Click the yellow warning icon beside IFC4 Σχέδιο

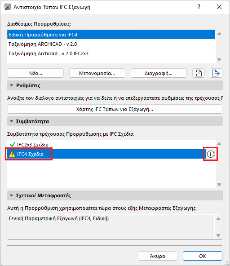click(x=12, y=154)
